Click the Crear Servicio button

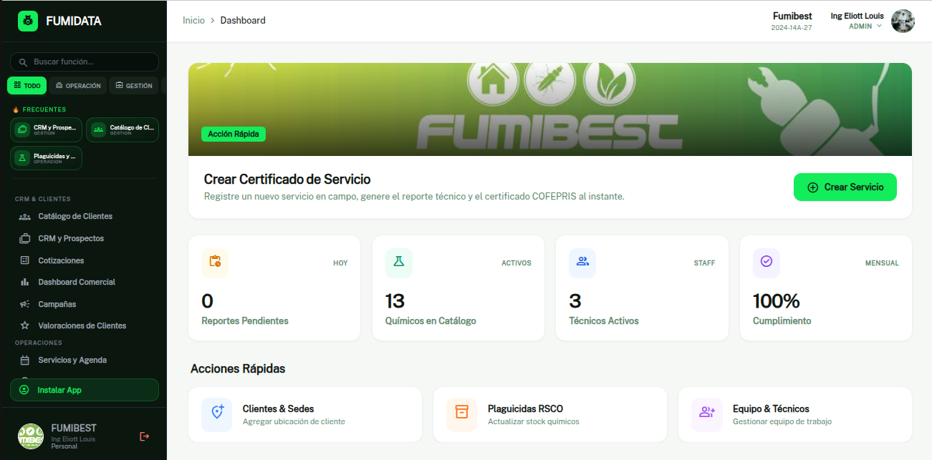point(845,187)
